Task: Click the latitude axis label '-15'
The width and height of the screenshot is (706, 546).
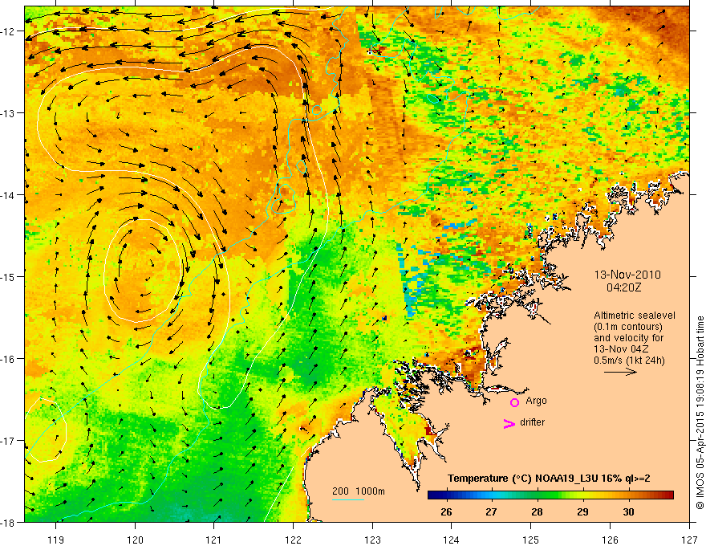Action: (8, 276)
